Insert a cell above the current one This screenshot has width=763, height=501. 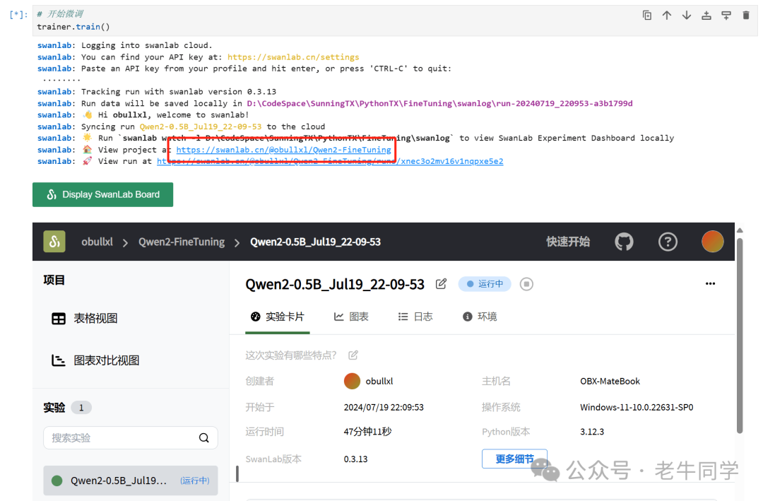click(706, 16)
